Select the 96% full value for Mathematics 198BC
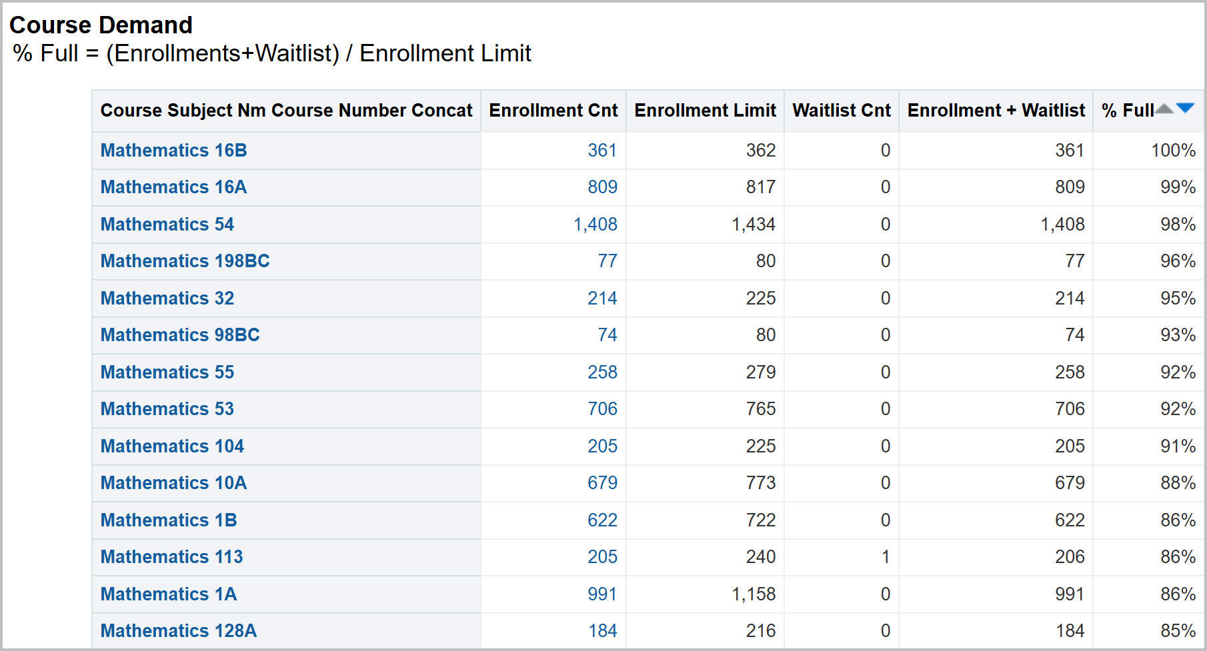 [1178, 261]
